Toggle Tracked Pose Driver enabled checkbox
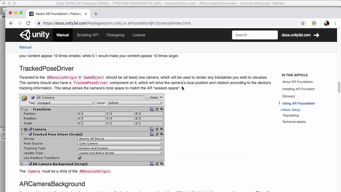341x192 pixels. (30, 134)
